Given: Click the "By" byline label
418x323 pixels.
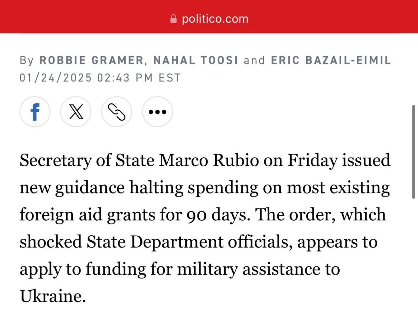Looking at the screenshot, I should pos(26,60).
